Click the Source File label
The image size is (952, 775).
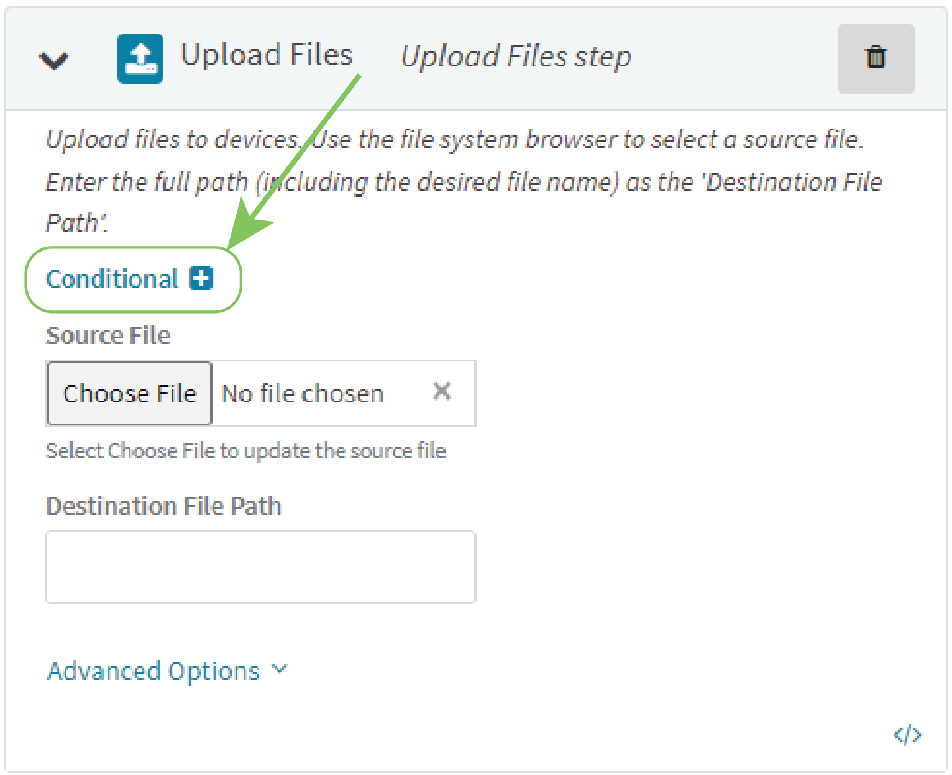[x=108, y=335]
